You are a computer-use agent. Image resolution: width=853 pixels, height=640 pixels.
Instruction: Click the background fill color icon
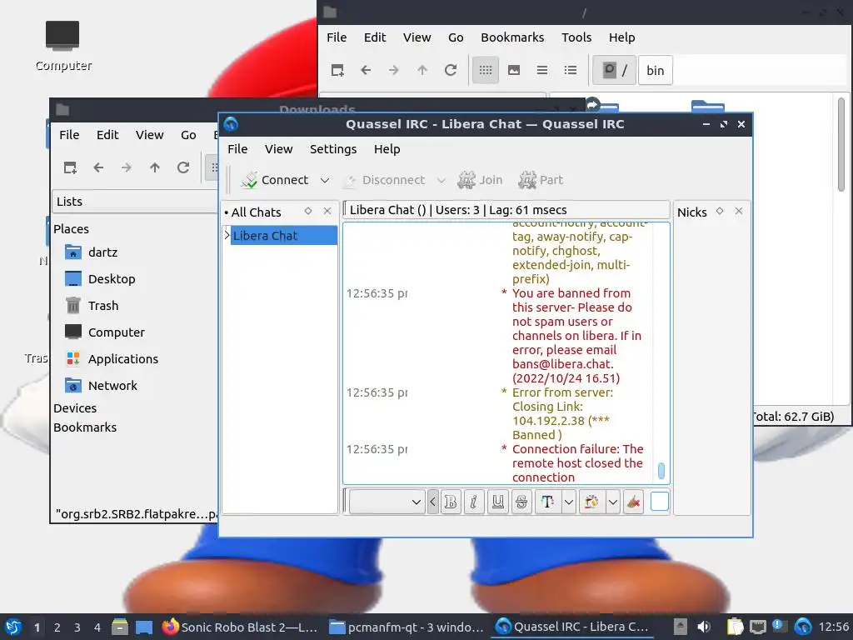592,502
